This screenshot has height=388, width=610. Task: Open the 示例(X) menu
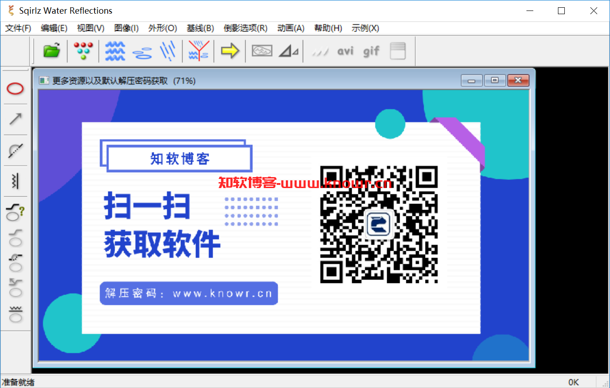point(365,28)
